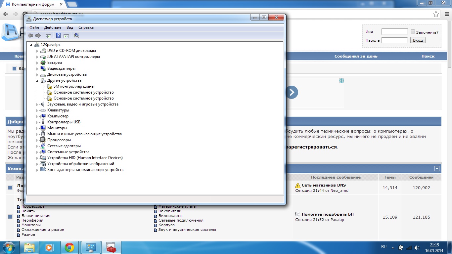Image resolution: width=452 pixels, height=254 pixels.
Task: Click the DVD и CD-ROM дисководы device icon
Action: click(x=43, y=51)
